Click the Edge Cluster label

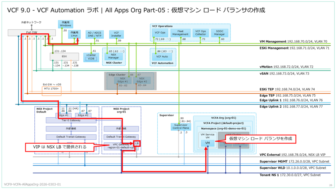pyautogui.click(x=117, y=74)
